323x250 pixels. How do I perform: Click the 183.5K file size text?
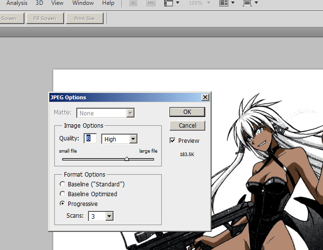(x=187, y=155)
